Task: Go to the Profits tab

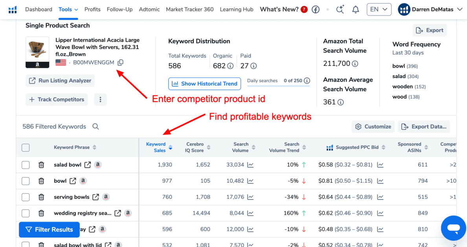Action: (x=92, y=9)
